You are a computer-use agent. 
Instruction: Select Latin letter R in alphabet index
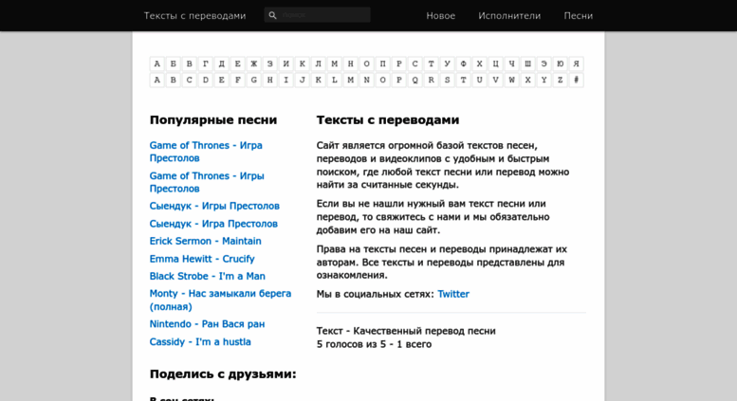(431, 80)
